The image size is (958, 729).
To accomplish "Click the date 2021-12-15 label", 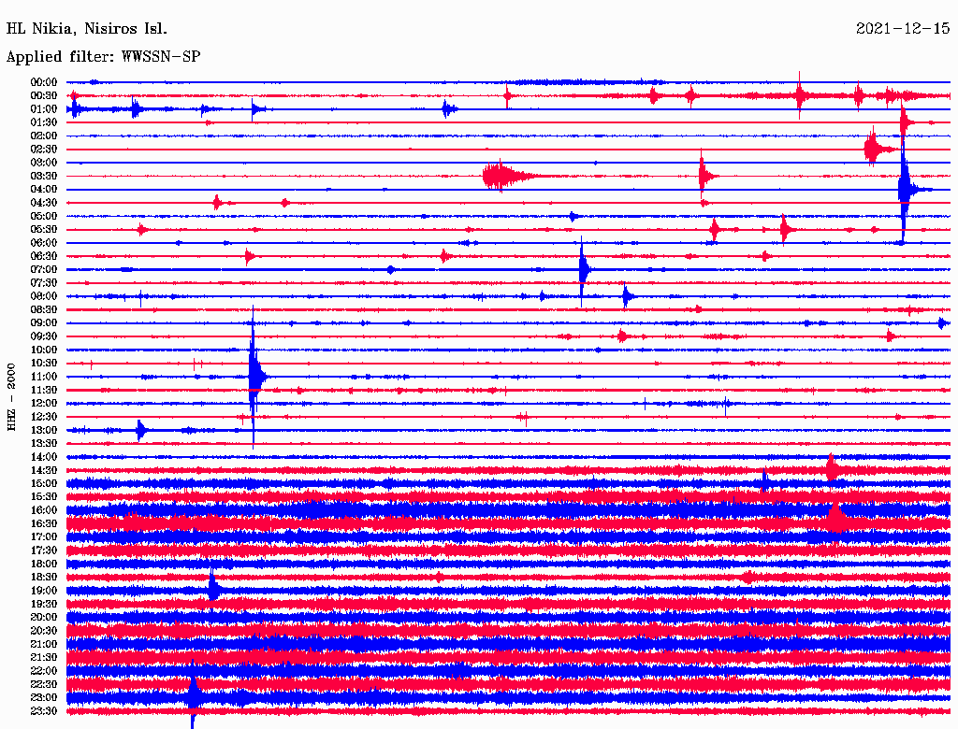I will coord(902,28).
